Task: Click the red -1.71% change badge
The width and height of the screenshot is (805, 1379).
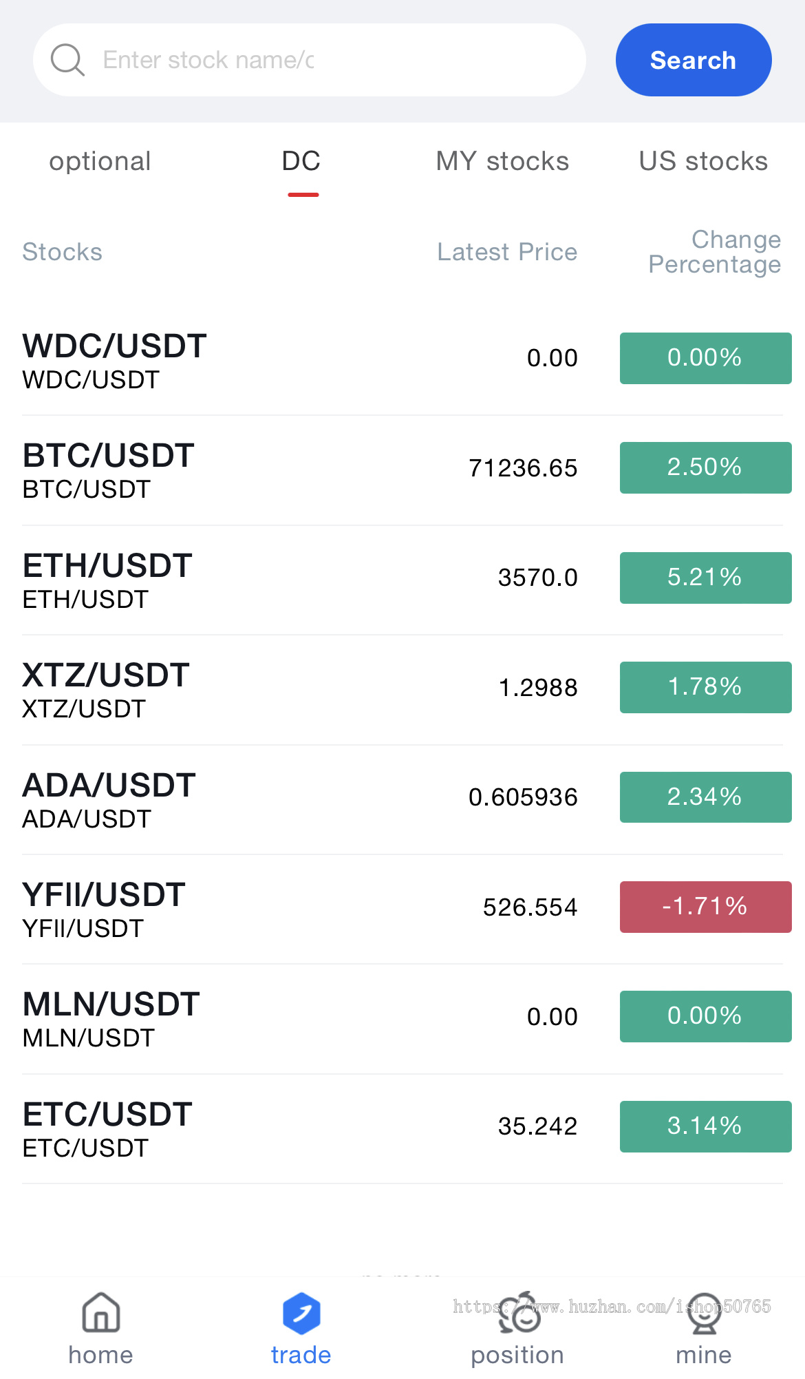Action: [705, 907]
